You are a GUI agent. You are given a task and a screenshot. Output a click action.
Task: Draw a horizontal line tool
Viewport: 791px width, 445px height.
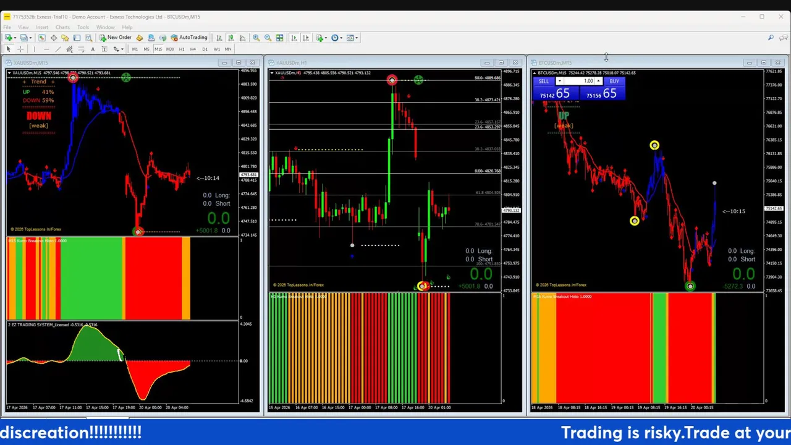pos(46,49)
